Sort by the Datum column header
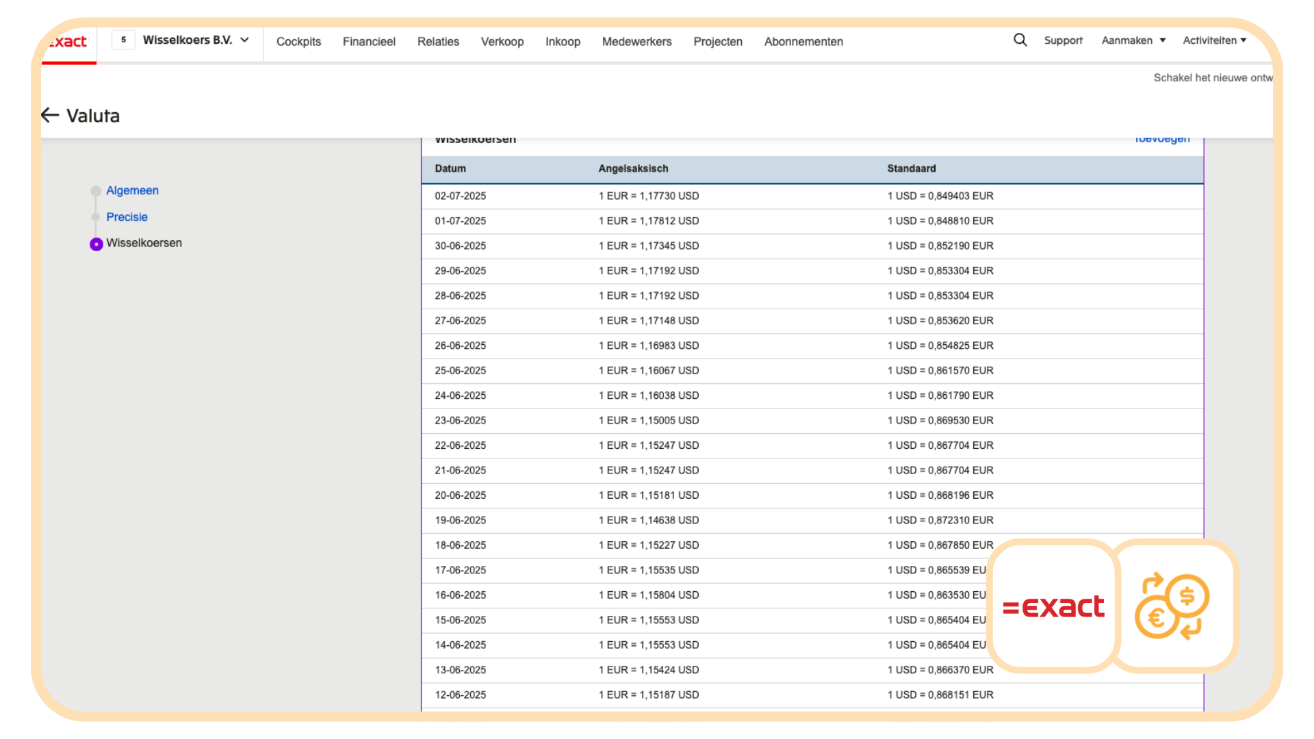The width and height of the screenshot is (1314, 739). click(450, 168)
